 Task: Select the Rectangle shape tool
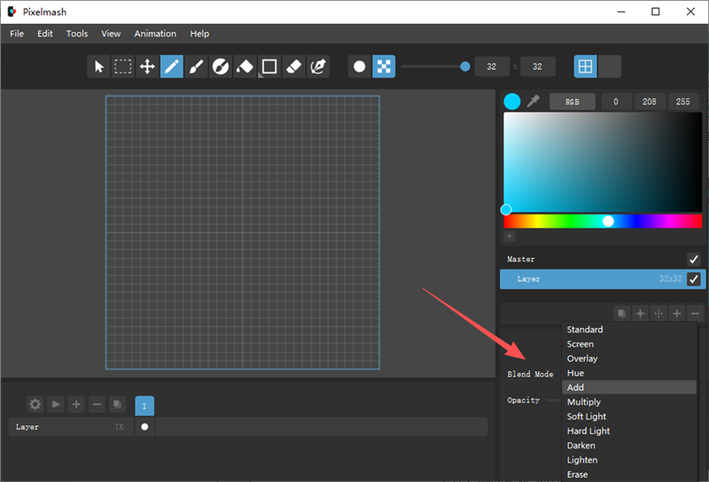[x=269, y=67]
